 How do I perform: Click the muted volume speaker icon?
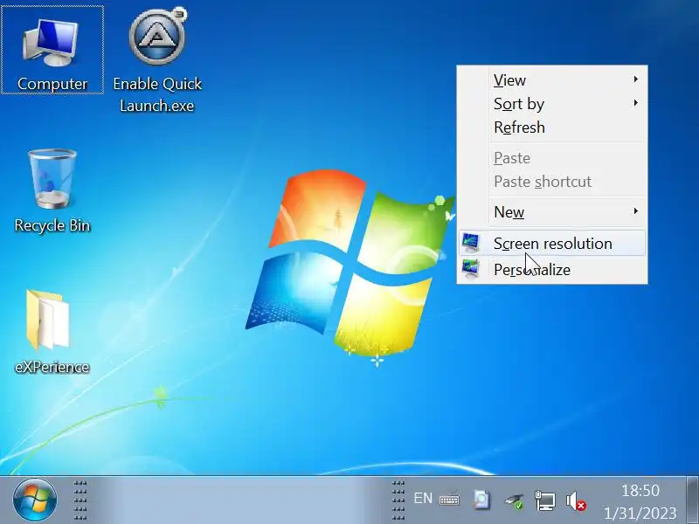(576, 500)
